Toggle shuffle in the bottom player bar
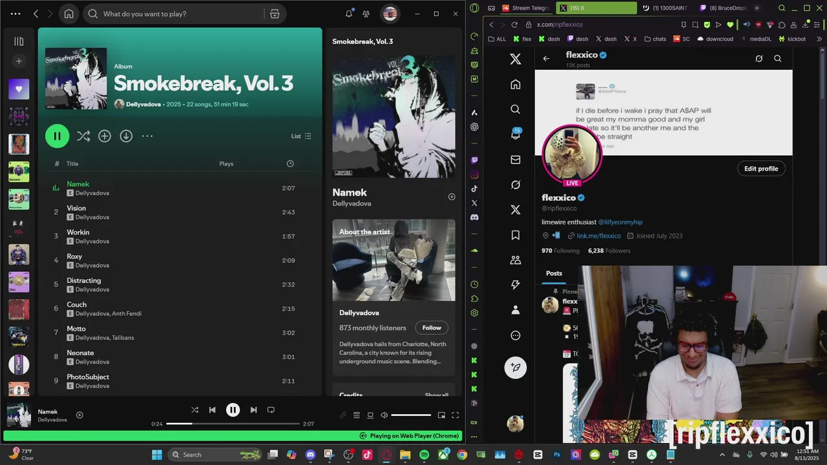 tap(195, 409)
